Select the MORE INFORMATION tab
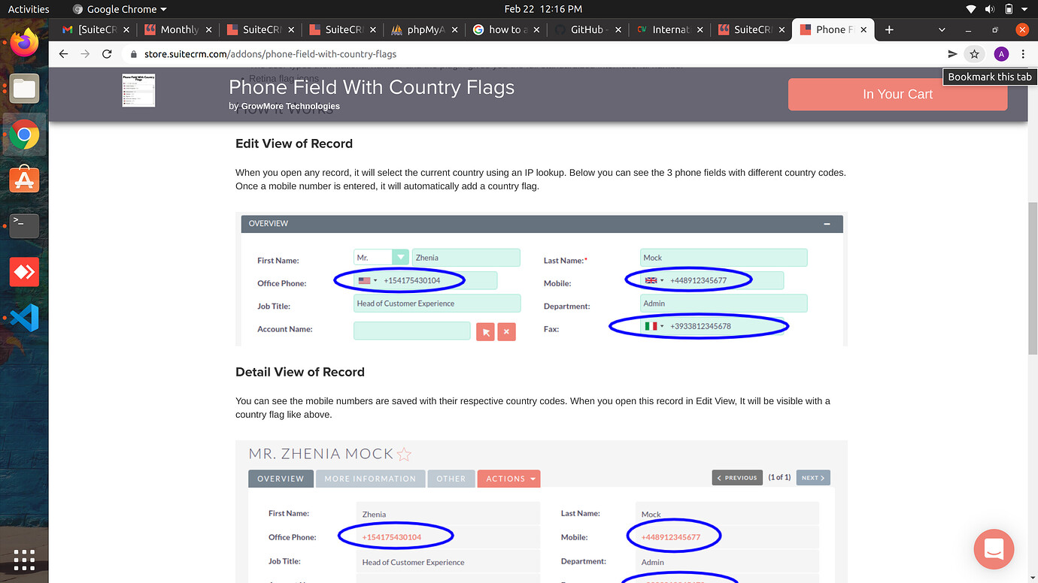The height and width of the screenshot is (583, 1038). tap(370, 479)
